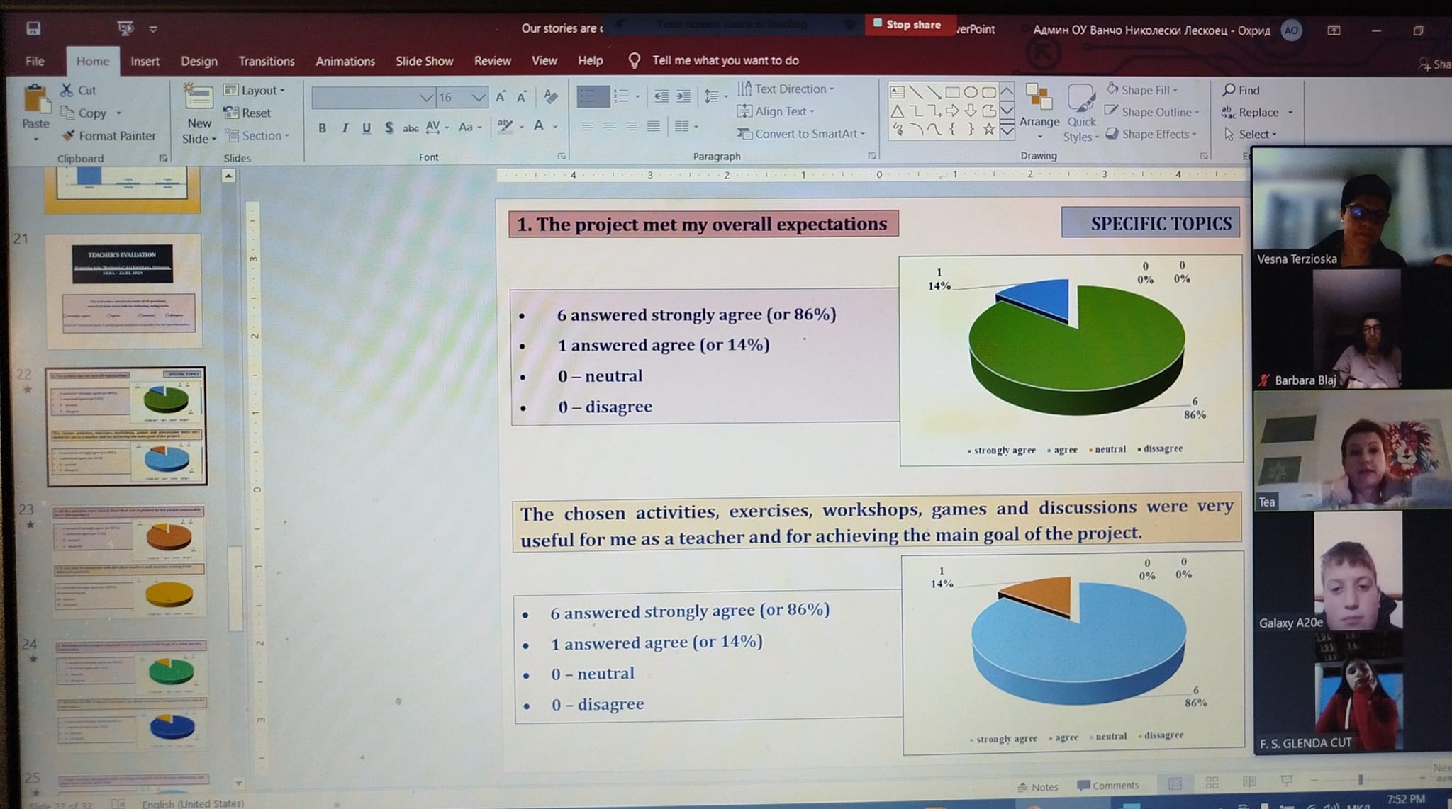The width and height of the screenshot is (1452, 809).
Task: Click the Paste clipboard icon
Action: [x=35, y=99]
